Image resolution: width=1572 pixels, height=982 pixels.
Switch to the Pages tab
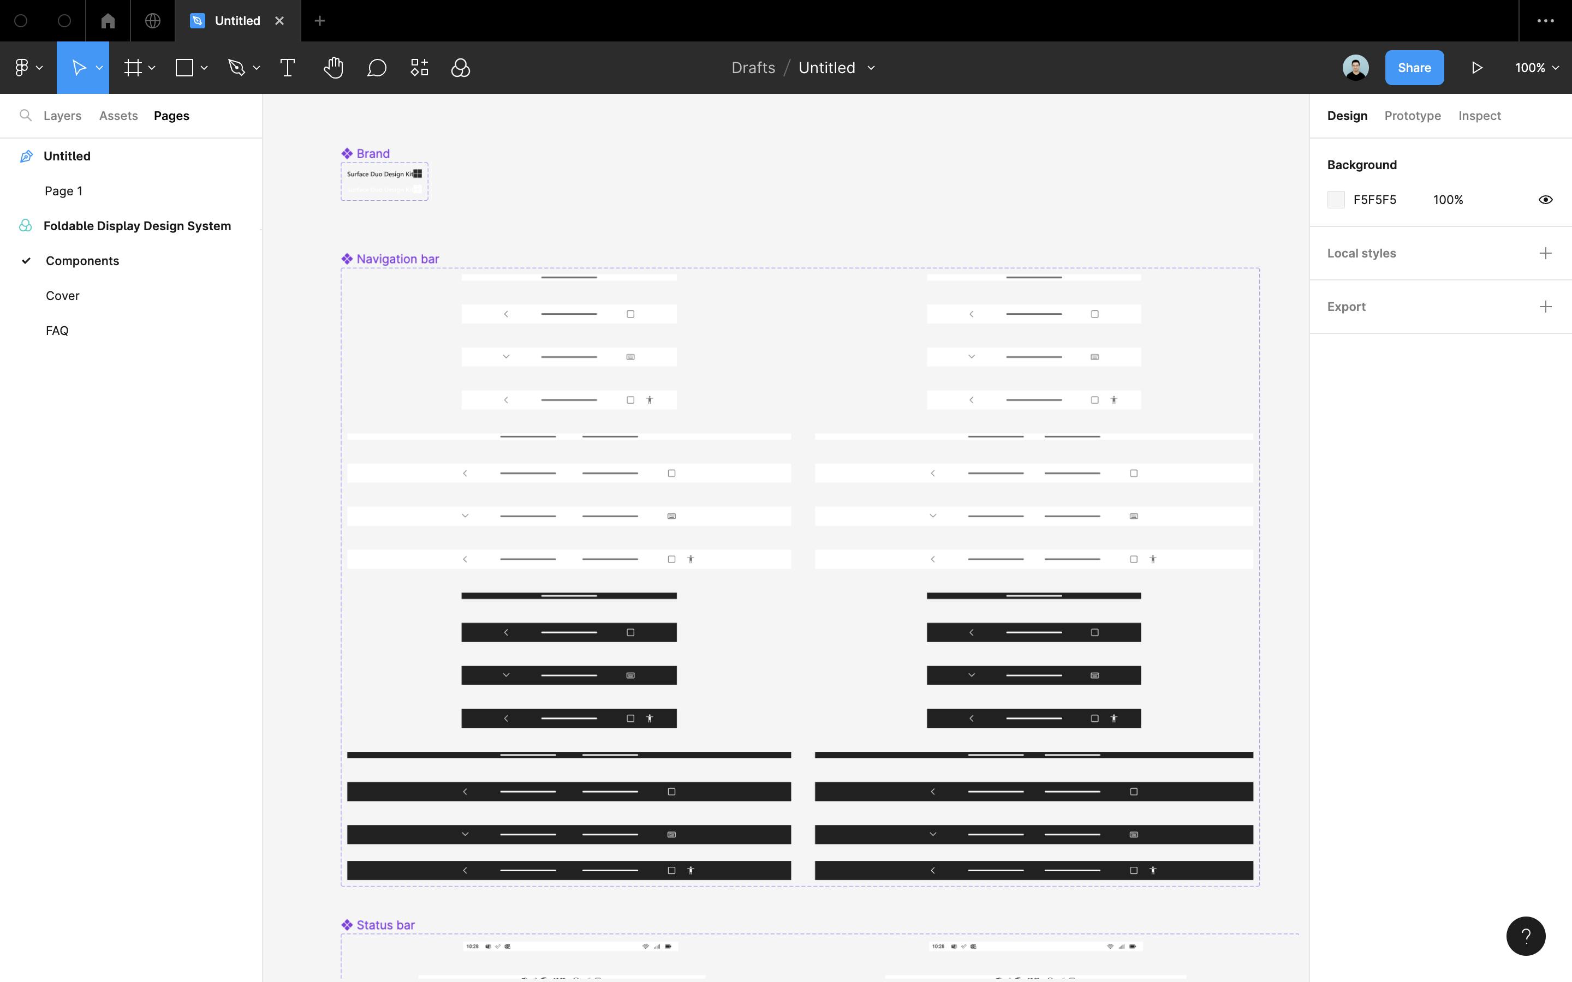click(171, 116)
